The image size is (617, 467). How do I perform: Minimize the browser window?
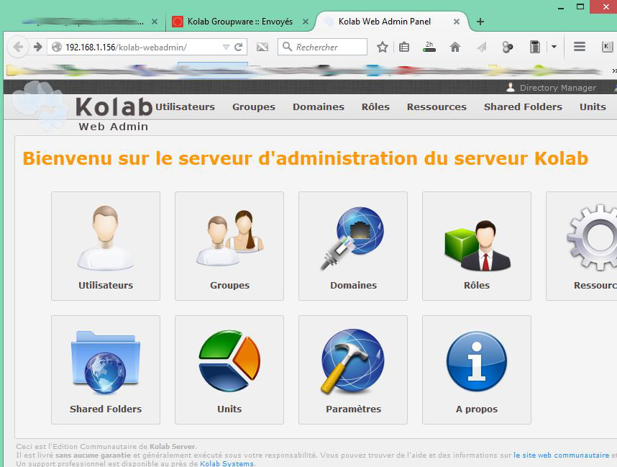coord(561,7)
